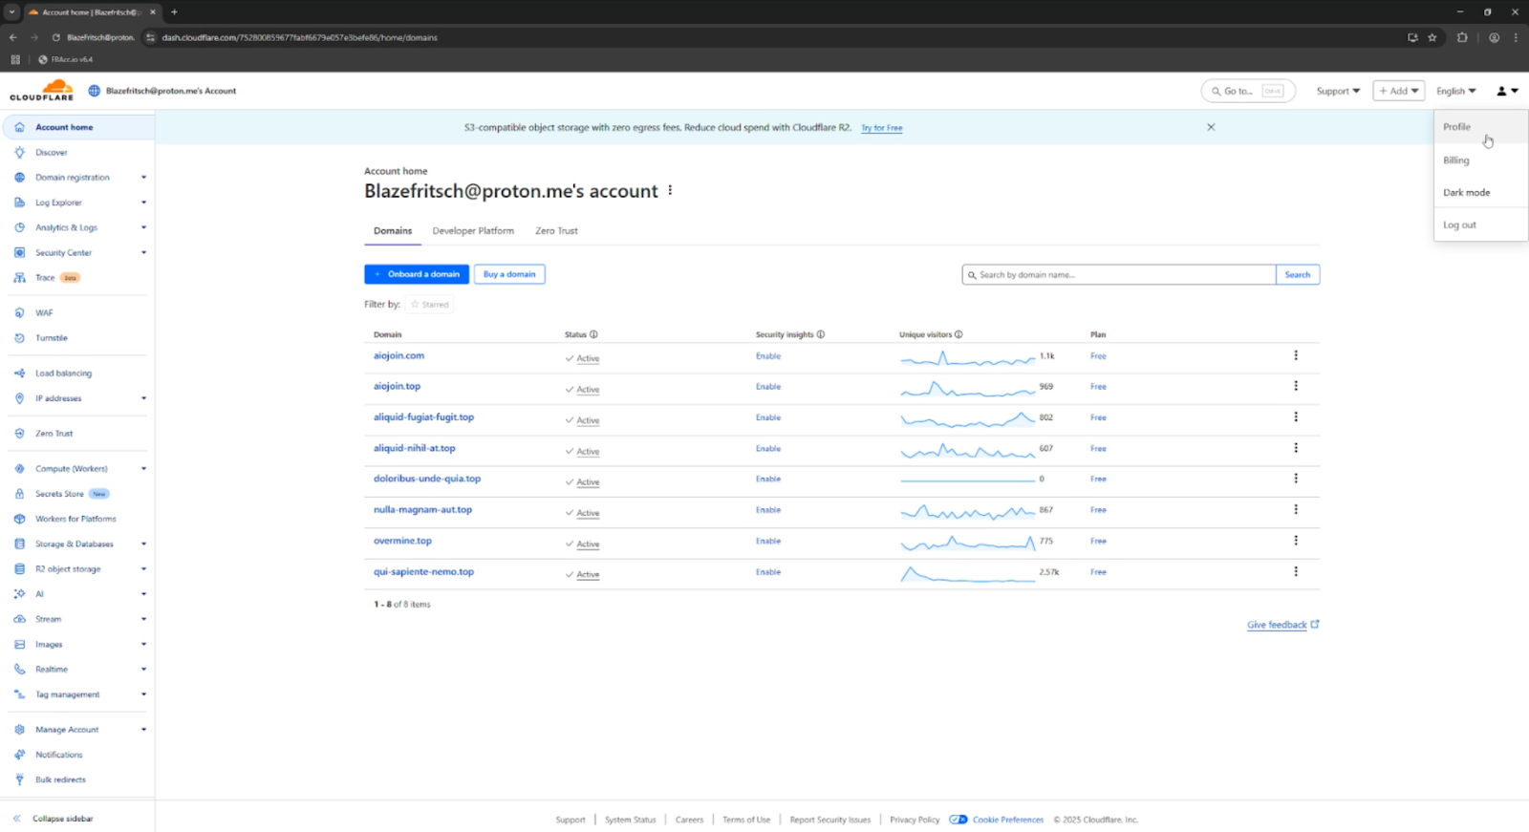Click the Analytics & Logs icon
1529x832 pixels.
[19, 227]
